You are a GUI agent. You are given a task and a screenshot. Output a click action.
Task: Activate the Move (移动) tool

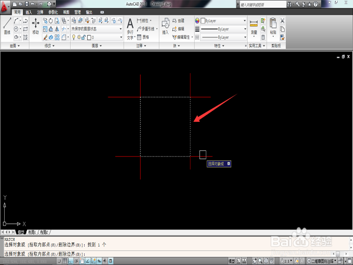click(35, 26)
